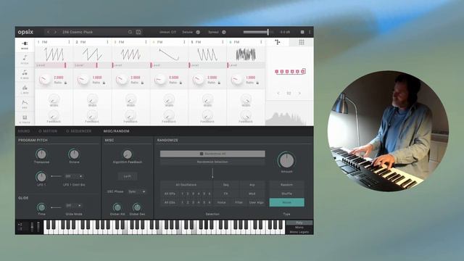Select the Noise randomize type

tap(286, 202)
